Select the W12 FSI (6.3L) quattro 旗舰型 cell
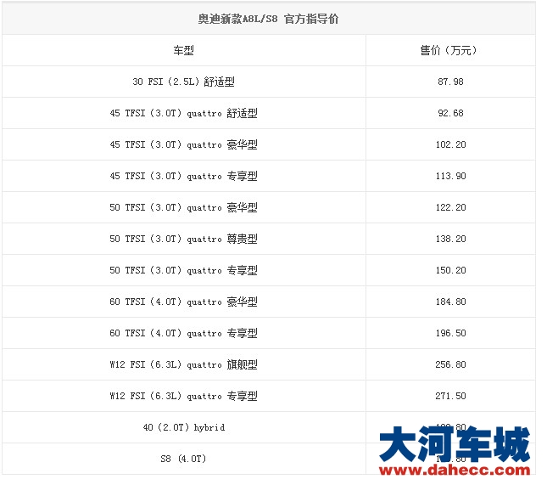Image resolution: width=547 pixels, height=485 pixels. tap(183, 364)
